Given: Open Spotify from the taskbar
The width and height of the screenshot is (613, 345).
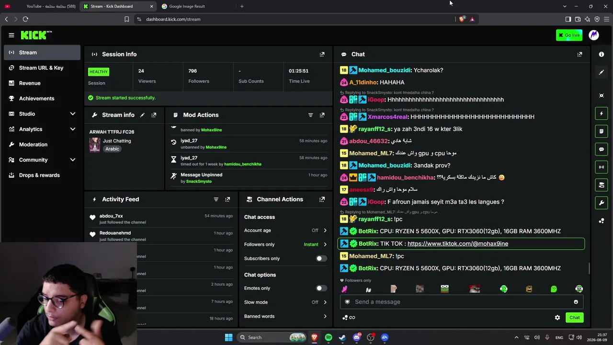Looking at the screenshot, I should coord(329,337).
